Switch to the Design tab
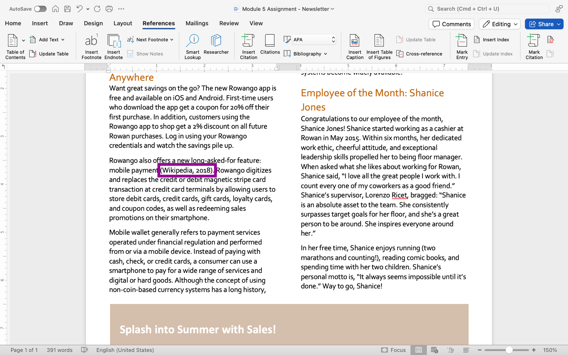Viewport: 568px width, 355px height. 93,24
